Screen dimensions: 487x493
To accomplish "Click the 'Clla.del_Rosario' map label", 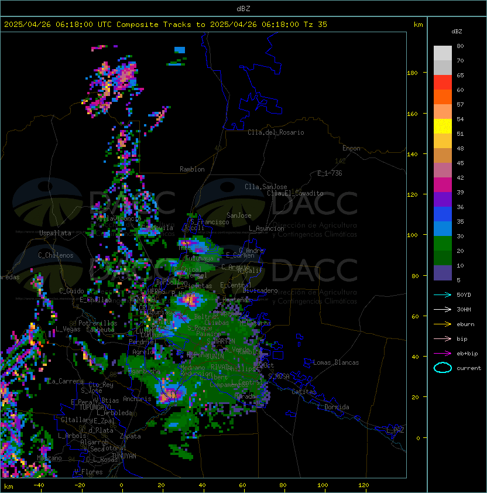I will [x=276, y=132].
